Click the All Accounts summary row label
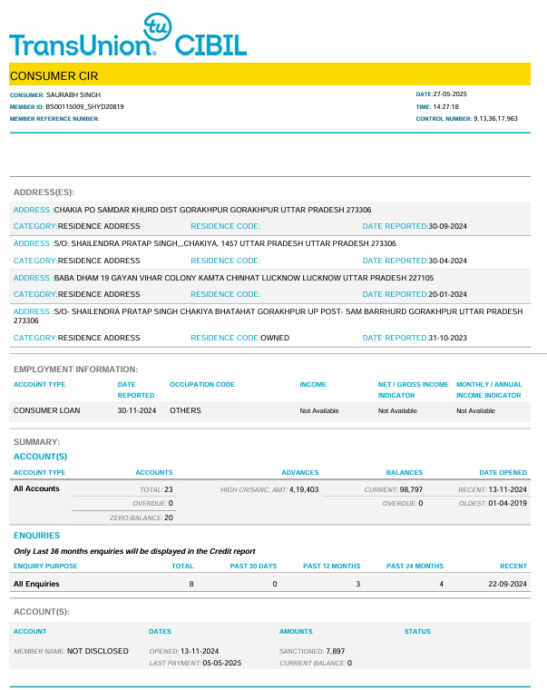 [36, 488]
